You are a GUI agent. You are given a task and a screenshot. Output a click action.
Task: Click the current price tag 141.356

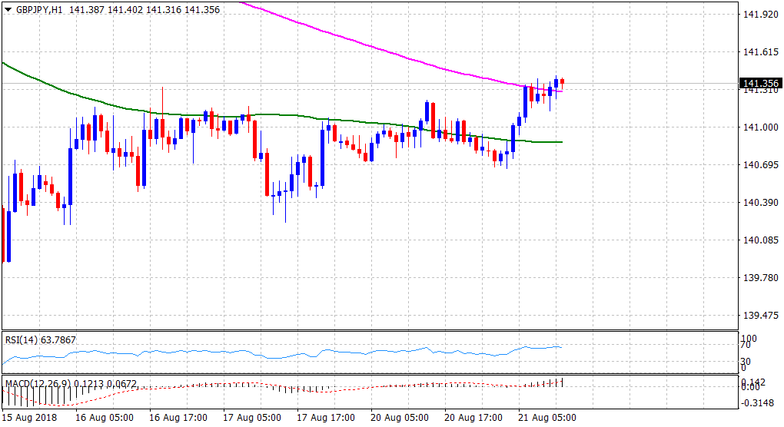tap(760, 83)
